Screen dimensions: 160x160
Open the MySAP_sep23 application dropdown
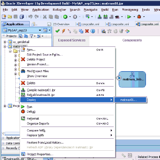coord(40,30)
